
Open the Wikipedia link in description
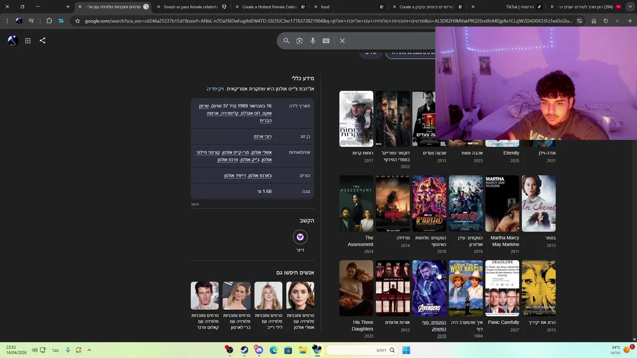[215, 89]
